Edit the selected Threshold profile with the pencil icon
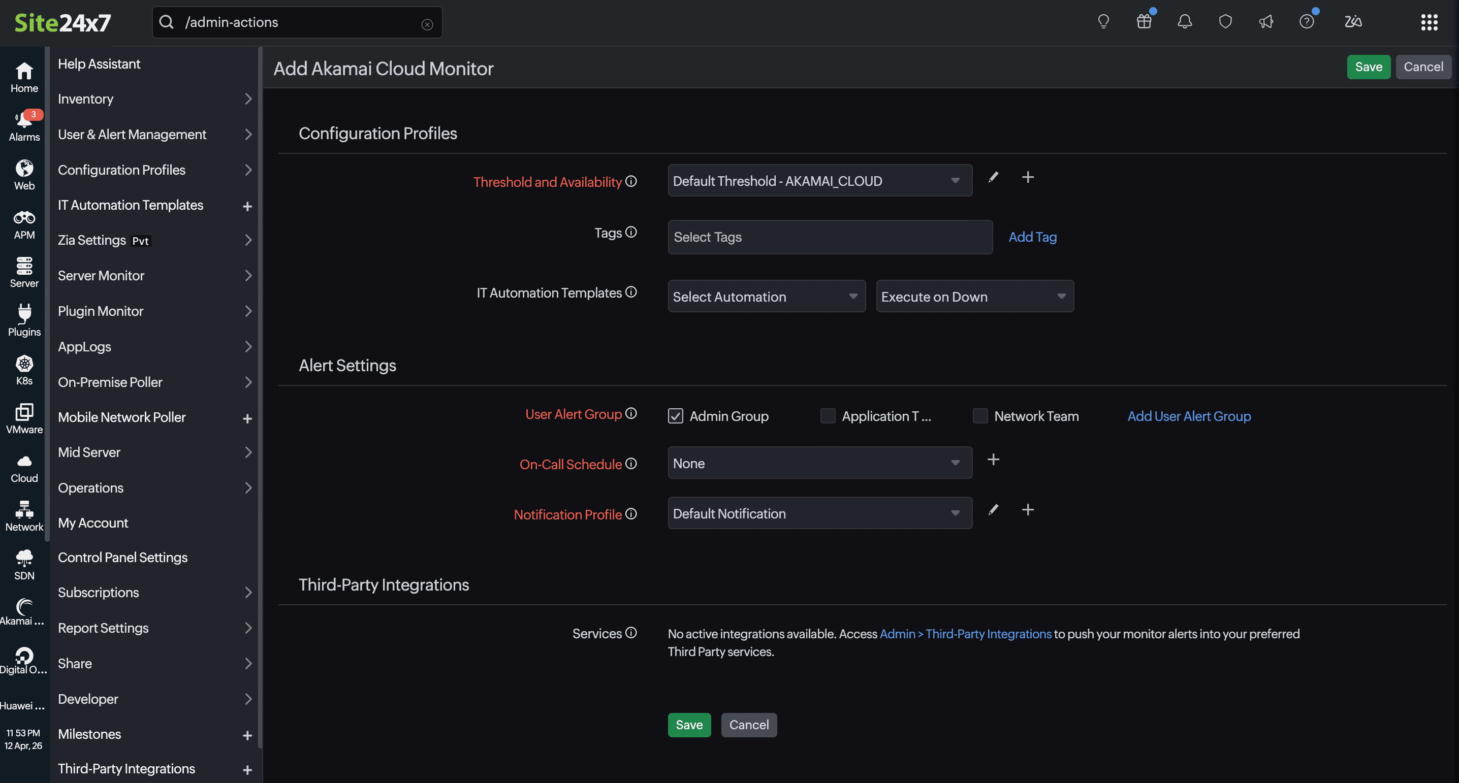The height and width of the screenshot is (783, 1459). point(993,177)
